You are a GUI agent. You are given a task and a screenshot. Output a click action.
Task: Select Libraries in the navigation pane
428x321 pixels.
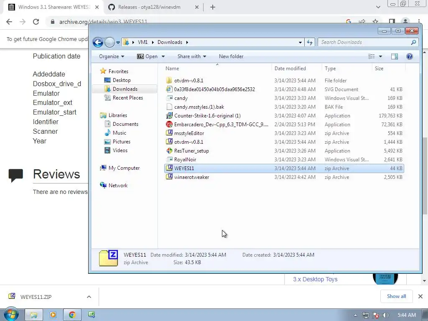click(x=117, y=115)
